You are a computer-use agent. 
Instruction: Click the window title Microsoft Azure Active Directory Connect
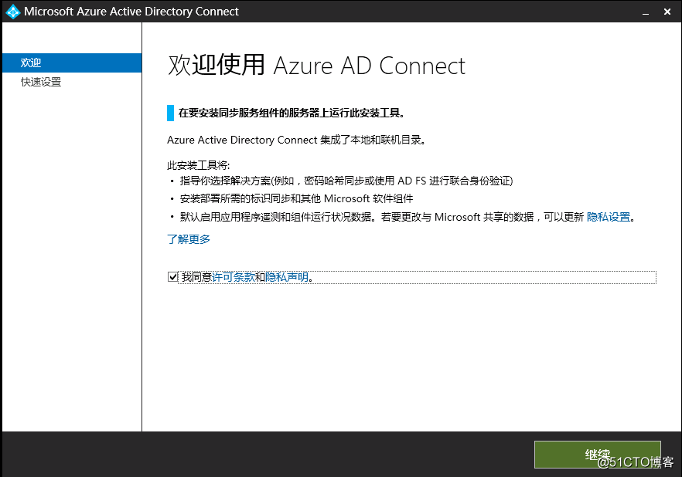[x=131, y=12]
